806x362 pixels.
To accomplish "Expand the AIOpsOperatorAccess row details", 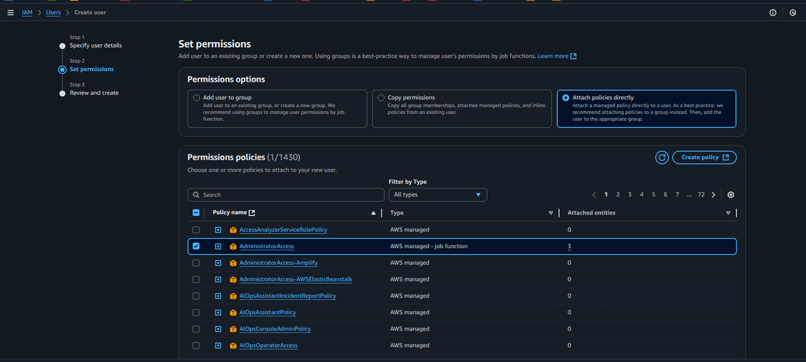I will coord(218,346).
